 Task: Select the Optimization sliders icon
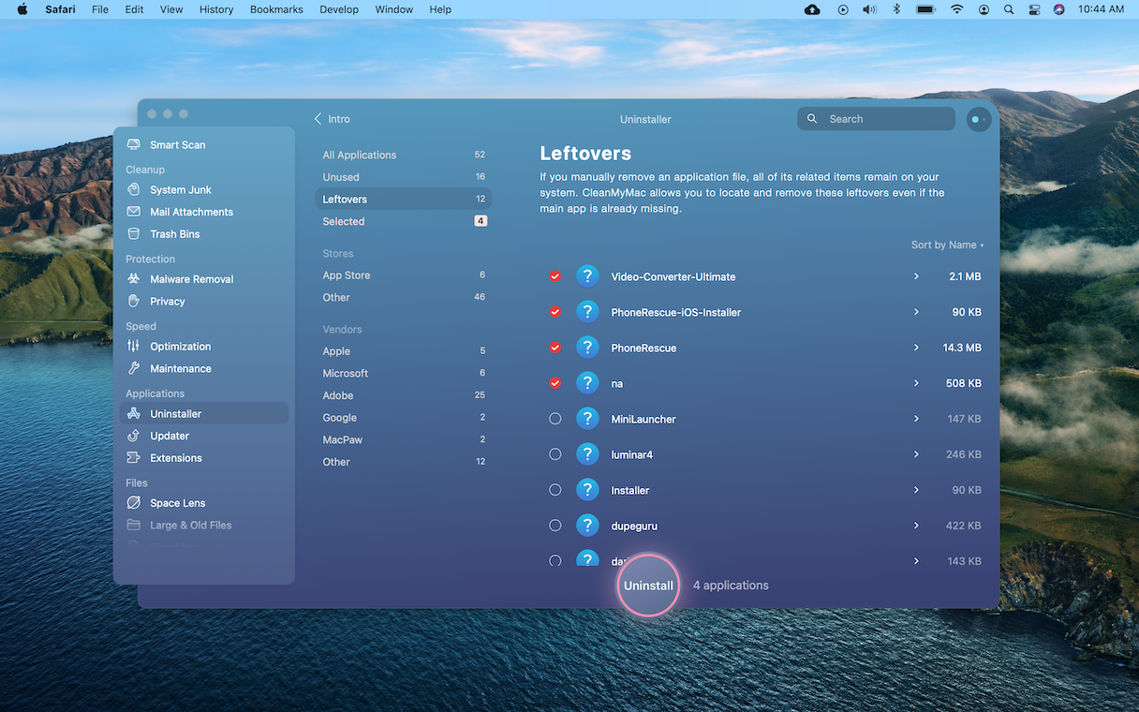coord(133,347)
